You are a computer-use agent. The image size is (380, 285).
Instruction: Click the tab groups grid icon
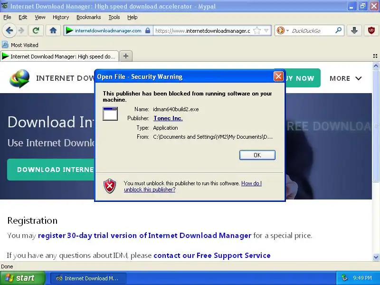pos(375,56)
